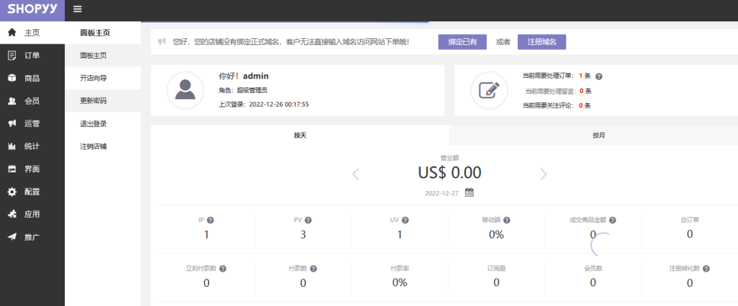Click the 总订单 value

tap(689, 234)
